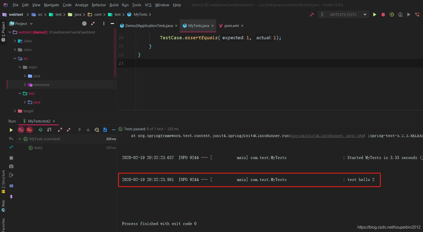Collapse all in the Project panel
Viewport: 423px width, 232px height.
[93, 23]
